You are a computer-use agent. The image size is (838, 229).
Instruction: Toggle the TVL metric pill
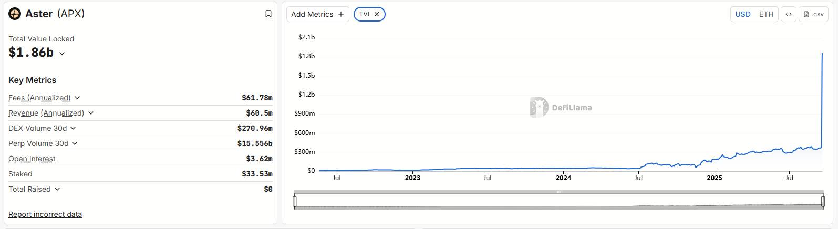point(365,14)
